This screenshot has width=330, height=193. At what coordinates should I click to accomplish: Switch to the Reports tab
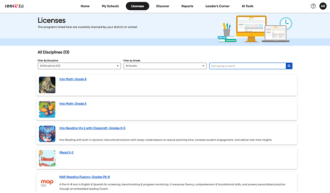pyautogui.click(x=187, y=6)
